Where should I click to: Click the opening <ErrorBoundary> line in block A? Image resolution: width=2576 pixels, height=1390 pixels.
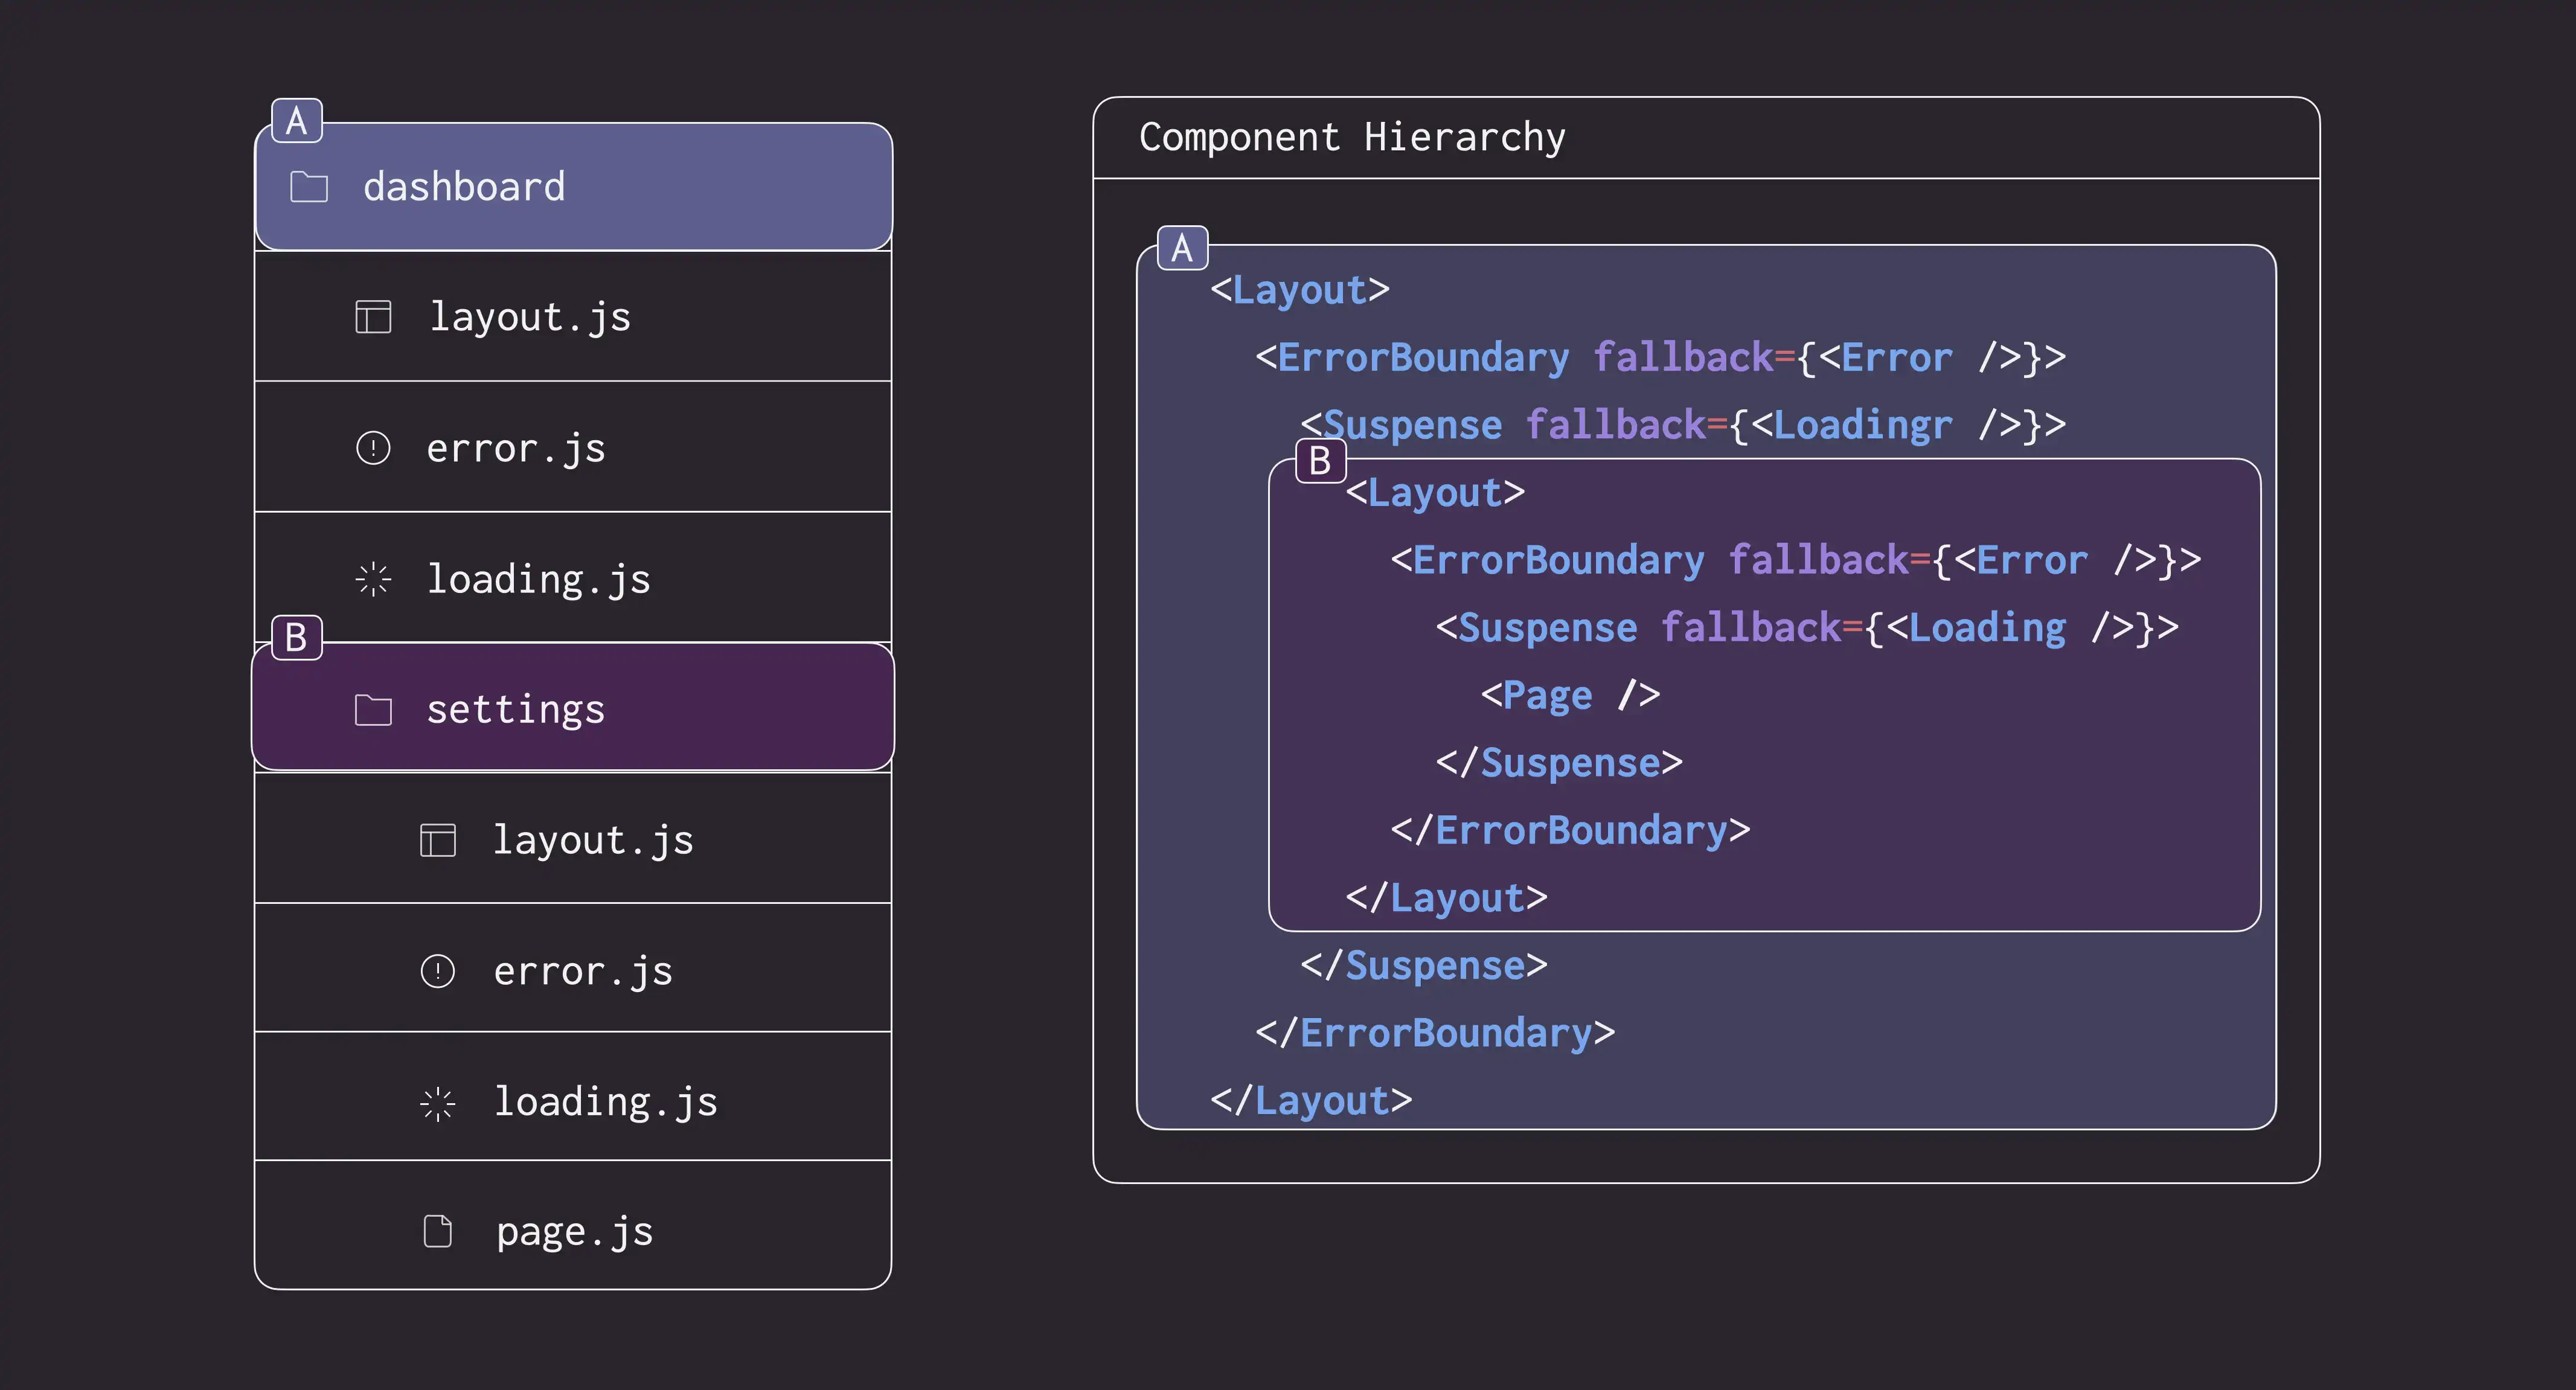1661,357
